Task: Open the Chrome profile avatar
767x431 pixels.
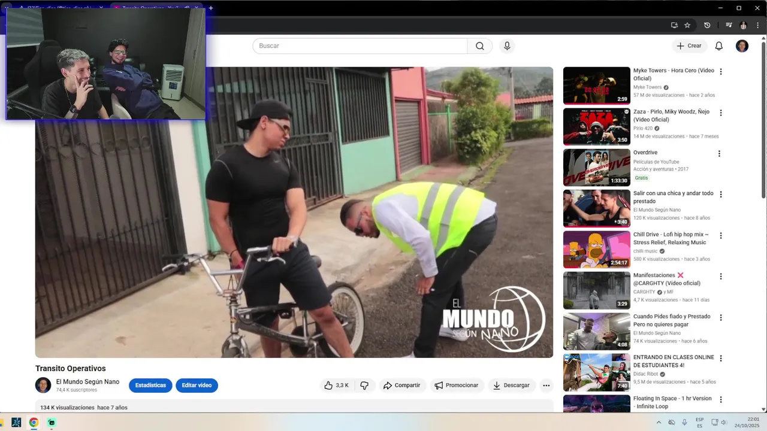Action: (x=744, y=25)
